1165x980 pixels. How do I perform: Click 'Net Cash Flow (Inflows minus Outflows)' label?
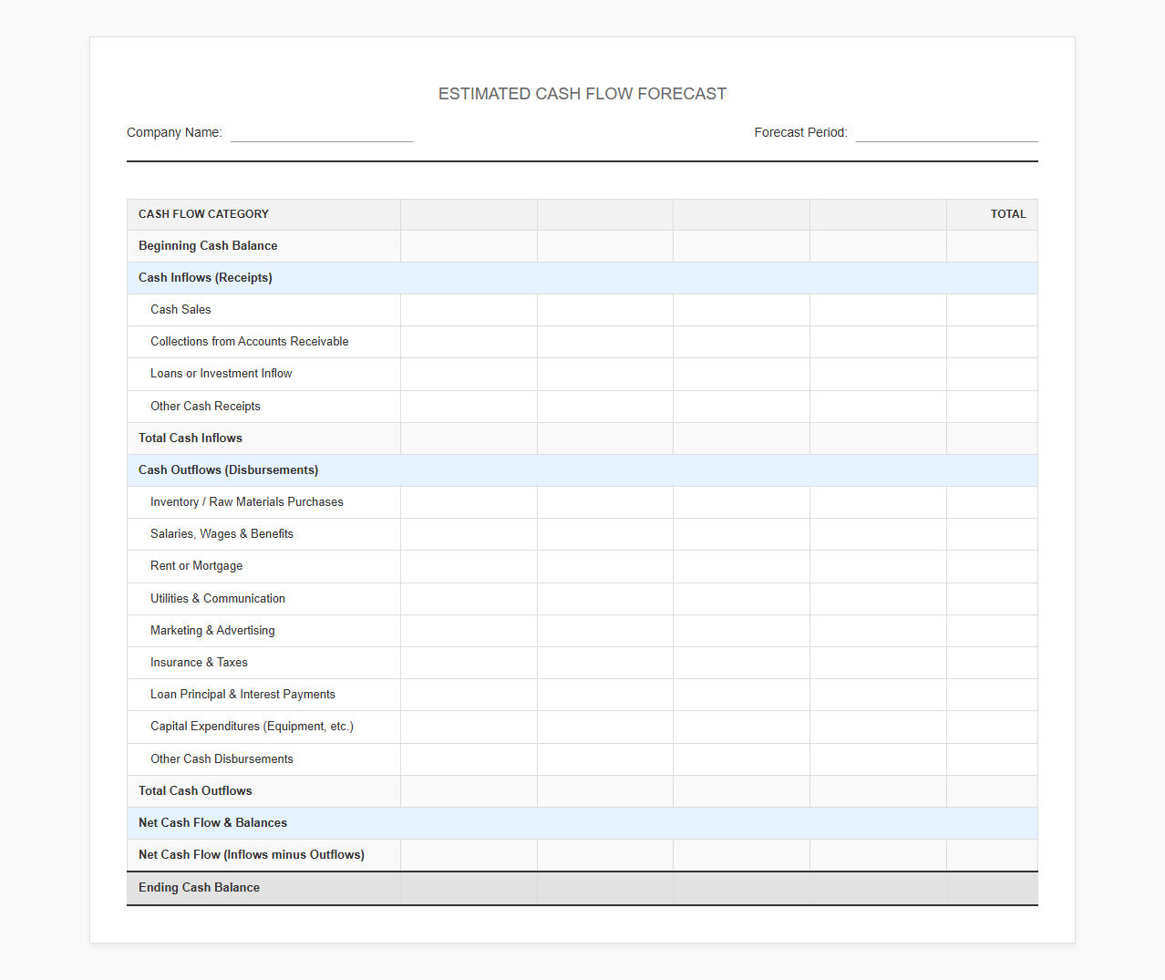click(x=252, y=855)
